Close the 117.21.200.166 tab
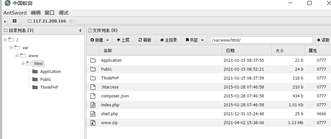 71,21
